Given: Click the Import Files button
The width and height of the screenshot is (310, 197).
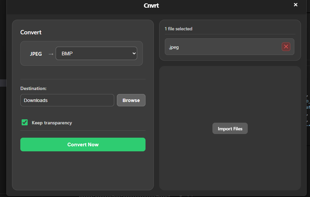Looking at the screenshot, I should (x=230, y=129).
